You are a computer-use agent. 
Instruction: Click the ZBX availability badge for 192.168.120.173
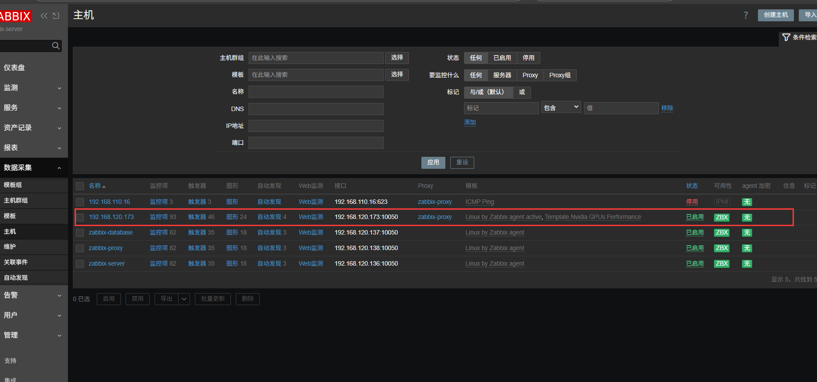pyautogui.click(x=722, y=217)
